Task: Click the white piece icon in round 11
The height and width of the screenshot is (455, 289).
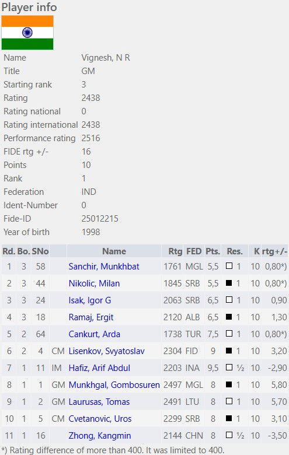Action: point(229,435)
